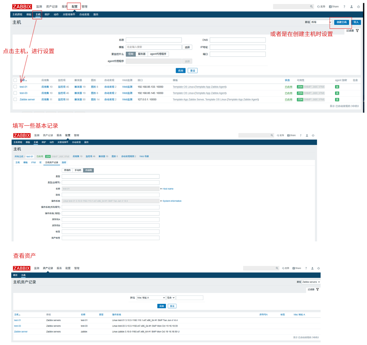Click 应用 in the hosts filter
The image size is (367, 345).
point(181,71)
